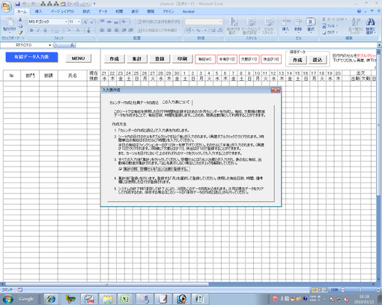Image resolution: width=382 pixels, height=305 pixels.
Task: Click the Paste clipboard icon
Action: pyautogui.click(x=10, y=25)
